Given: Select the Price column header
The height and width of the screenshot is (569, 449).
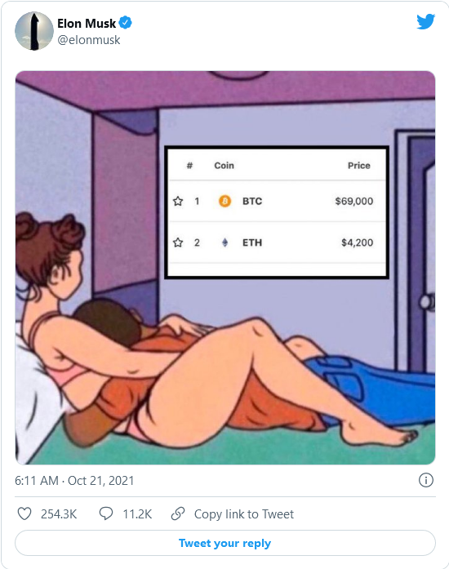Looking at the screenshot, I should pyautogui.click(x=359, y=166).
